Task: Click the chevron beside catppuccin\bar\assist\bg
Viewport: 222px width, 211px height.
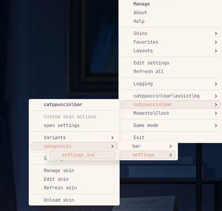Action: pos(216,96)
